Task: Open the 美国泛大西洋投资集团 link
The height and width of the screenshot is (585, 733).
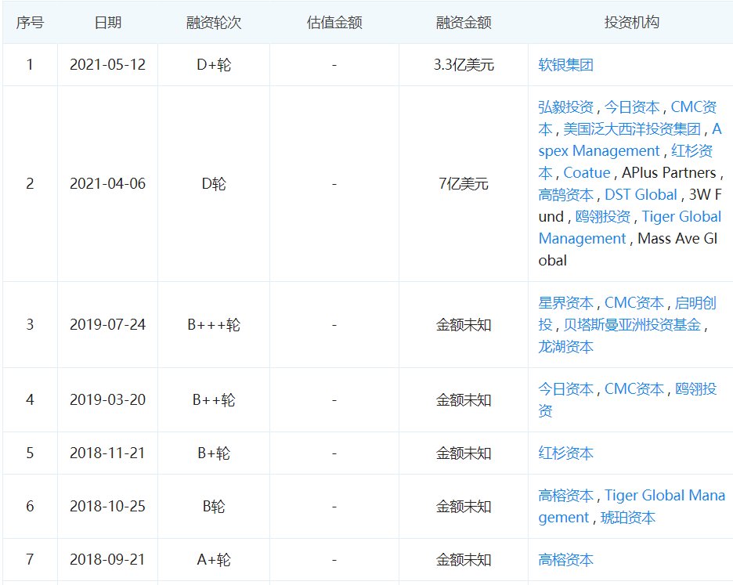Action: coord(632,129)
